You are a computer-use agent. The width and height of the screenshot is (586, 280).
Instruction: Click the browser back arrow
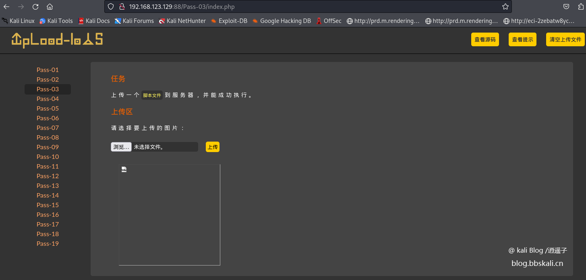(x=6, y=6)
